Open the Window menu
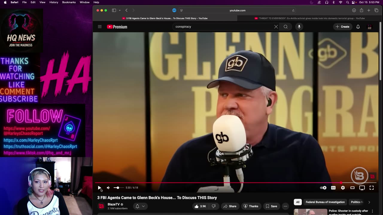 (x=85, y=2)
